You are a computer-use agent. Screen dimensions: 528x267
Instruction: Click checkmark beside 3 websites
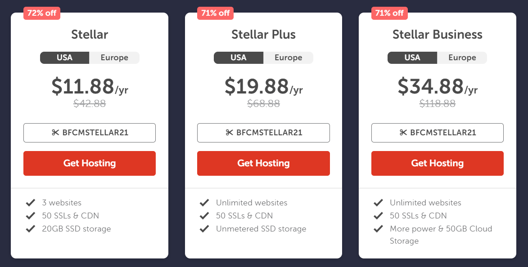tap(31, 203)
